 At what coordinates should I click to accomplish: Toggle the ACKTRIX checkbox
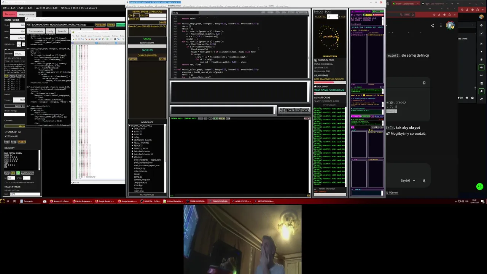click(316, 17)
